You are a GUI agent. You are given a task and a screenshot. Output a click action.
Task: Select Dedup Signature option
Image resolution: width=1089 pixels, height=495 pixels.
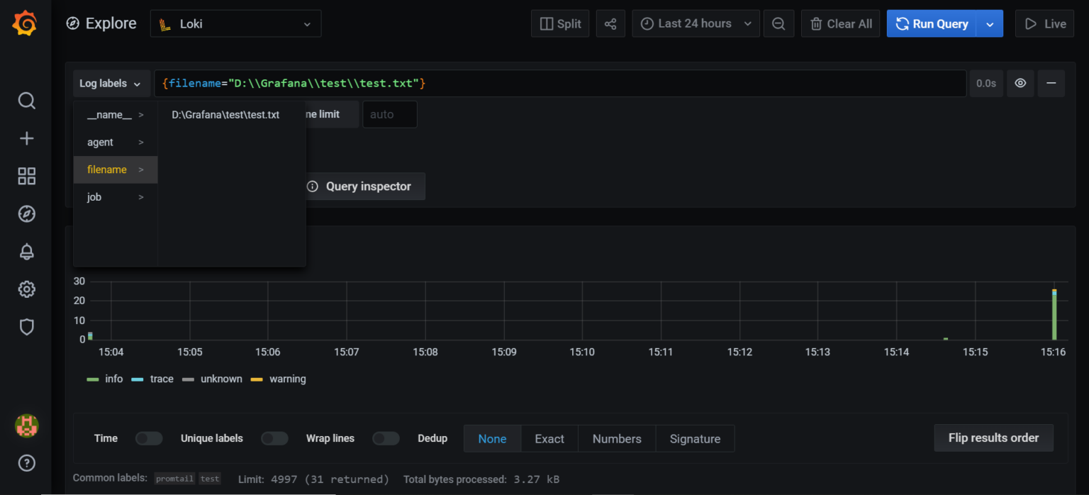tap(695, 438)
